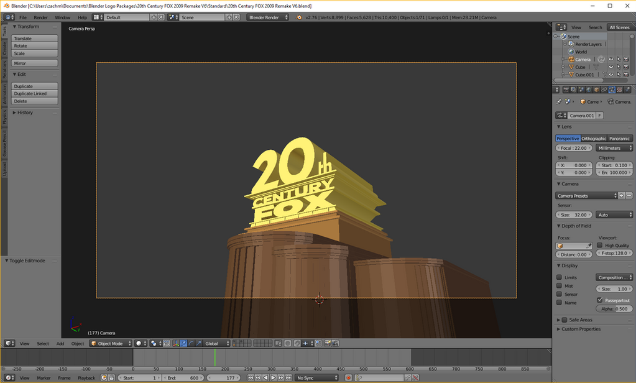Toggle Cube visibility eye in outliner
This screenshot has width=636, height=383.
(x=611, y=67)
